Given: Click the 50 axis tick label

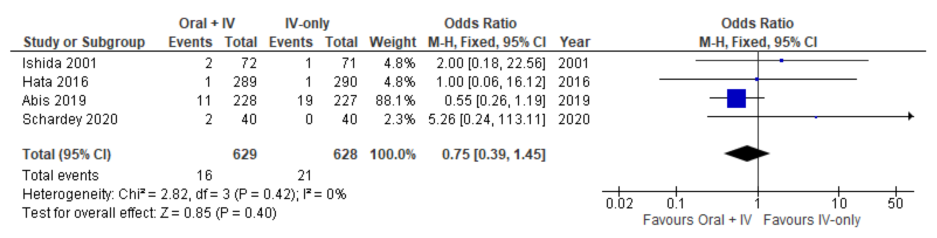Looking at the screenshot, I should point(895,203).
